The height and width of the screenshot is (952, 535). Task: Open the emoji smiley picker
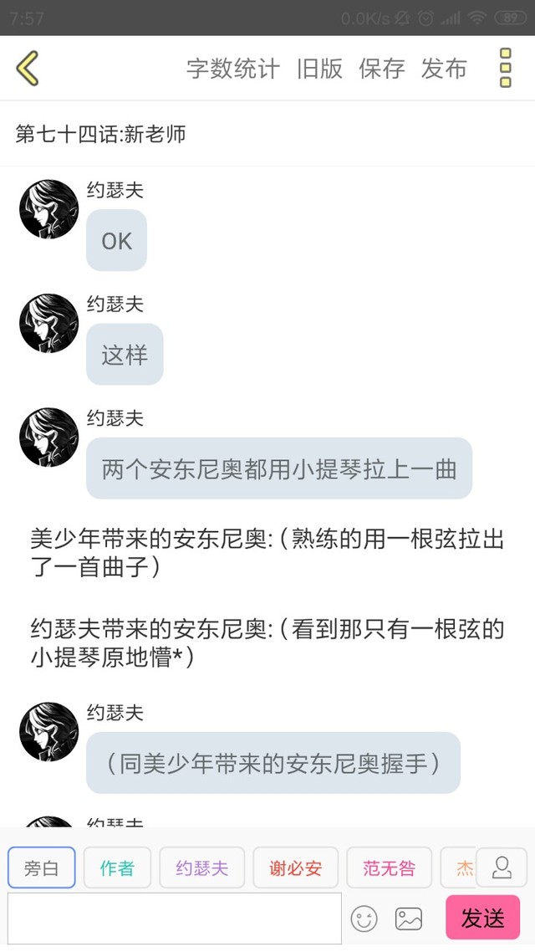coord(364,919)
